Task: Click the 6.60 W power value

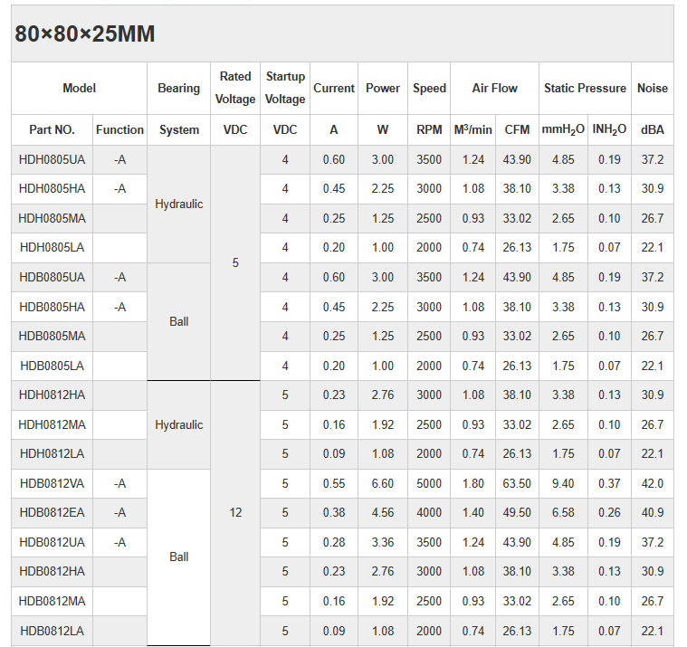Action: 382,483
